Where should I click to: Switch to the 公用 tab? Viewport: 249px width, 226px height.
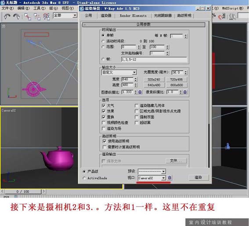[x=88, y=15]
